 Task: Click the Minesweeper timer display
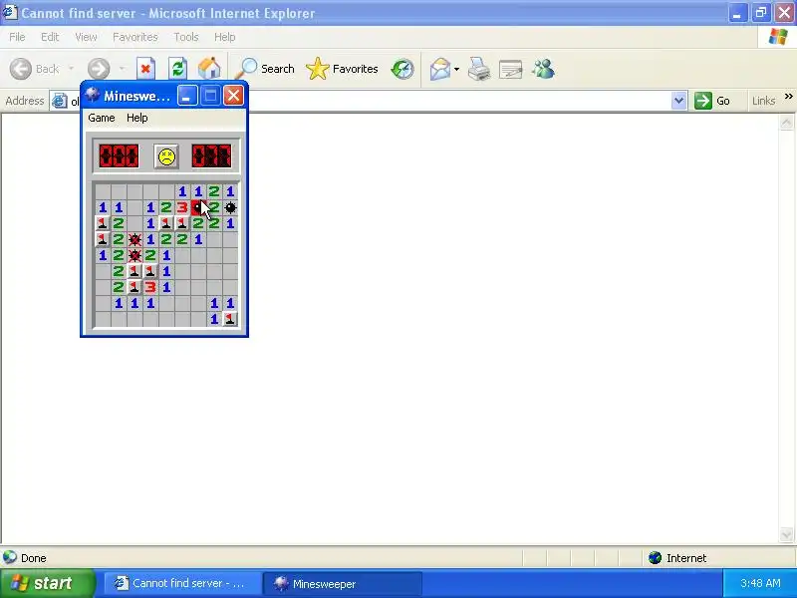pos(211,155)
